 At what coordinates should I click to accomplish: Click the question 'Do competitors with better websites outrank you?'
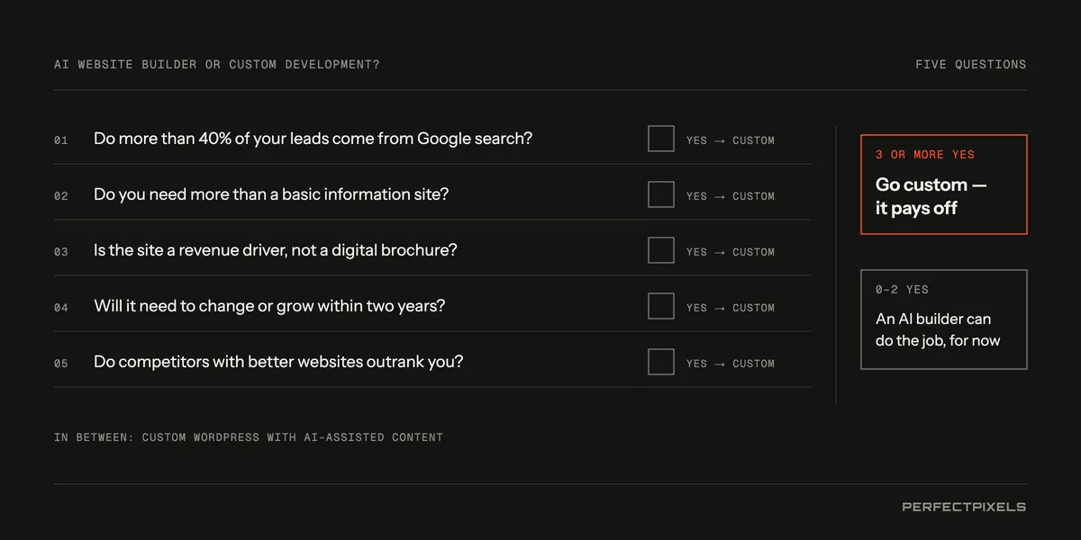[278, 362]
